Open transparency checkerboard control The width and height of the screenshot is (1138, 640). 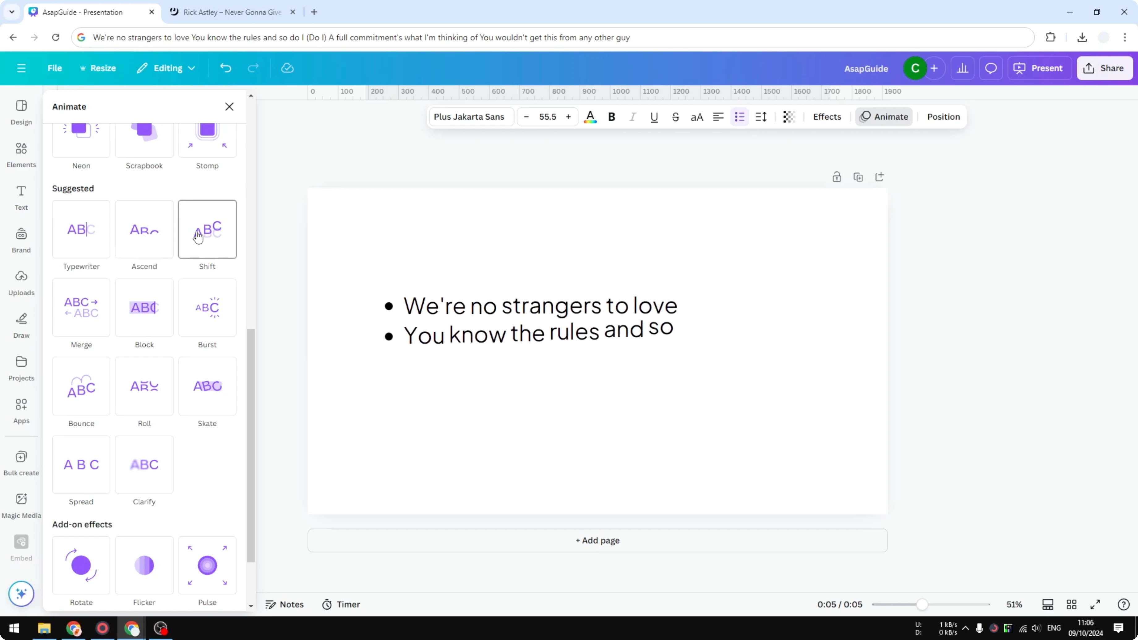pos(789,117)
